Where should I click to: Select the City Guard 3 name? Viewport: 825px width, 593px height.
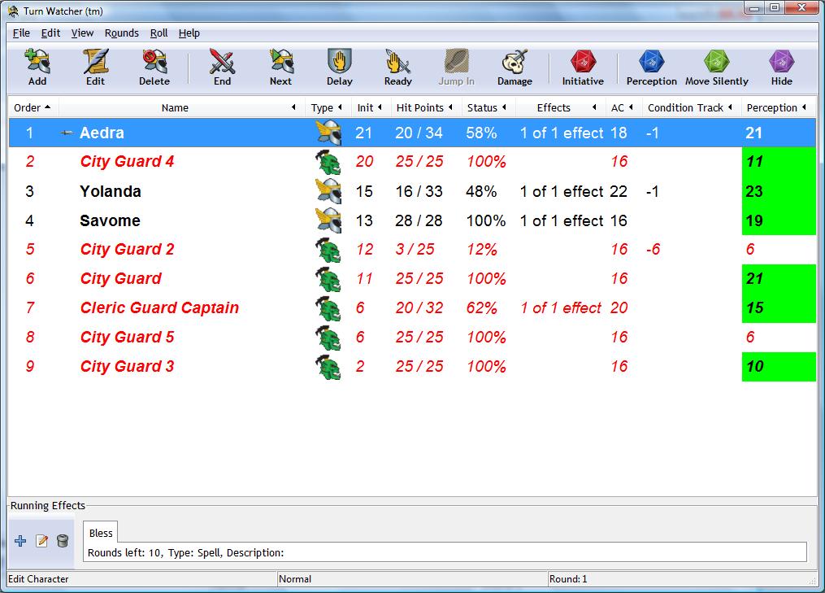pyautogui.click(x=127, y=366)
